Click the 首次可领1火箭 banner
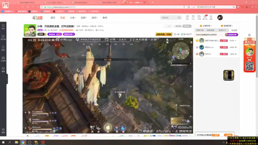This screenshot has width=258, height=145. tap(164, 34)
